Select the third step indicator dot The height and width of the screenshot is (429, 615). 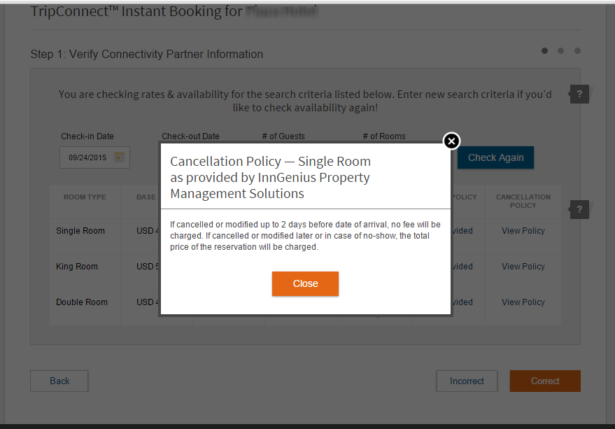pyautogui.click(x=577, y=50)
